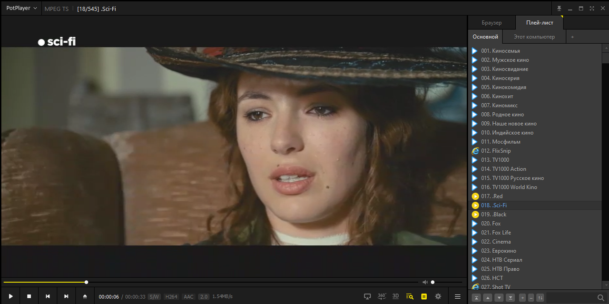Select the playing 018. .Sci-Fi item
The height and width of the screenshot is (304, 609).
(x=535, y=206)
